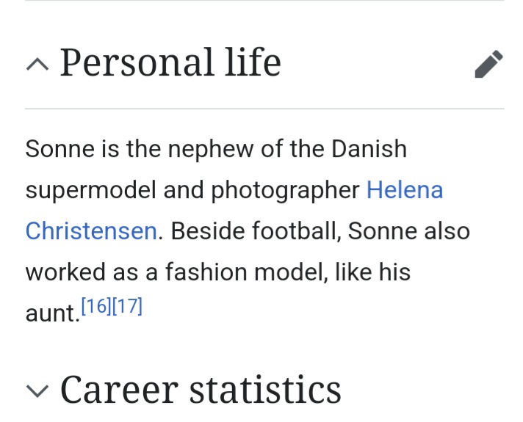
Task: Collapse the Personal life section chevron
Action: tap(36, 65)
